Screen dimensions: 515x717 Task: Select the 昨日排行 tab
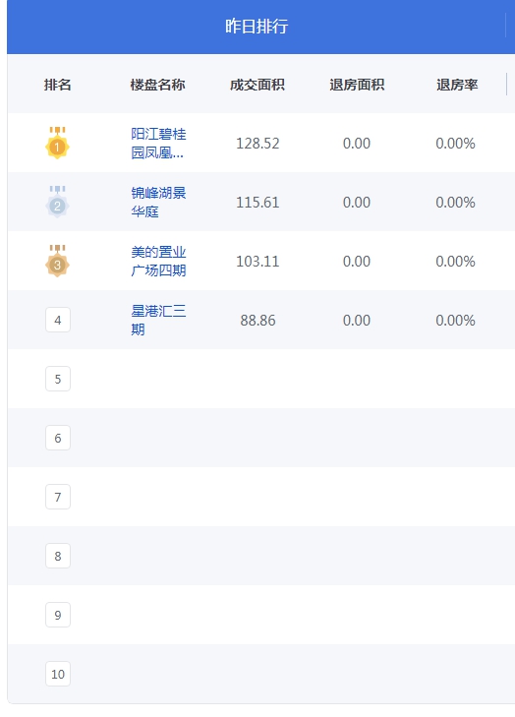tap(257, 27)
